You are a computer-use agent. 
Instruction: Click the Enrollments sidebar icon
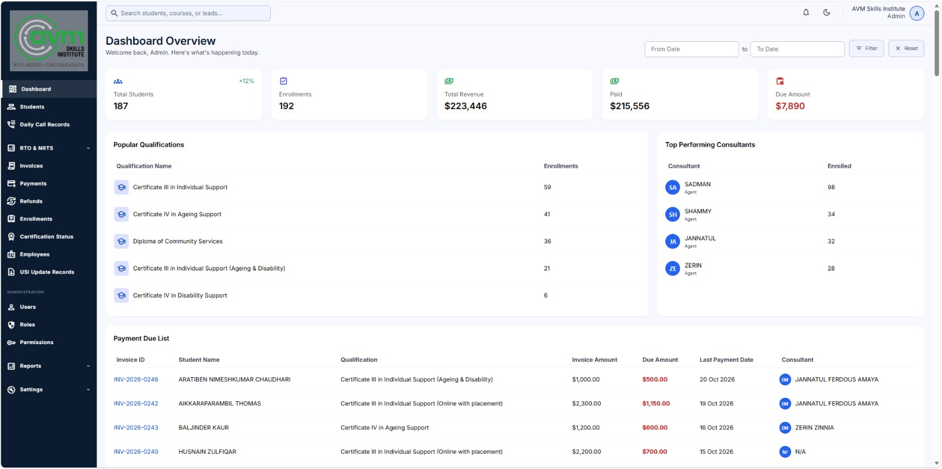11,219
